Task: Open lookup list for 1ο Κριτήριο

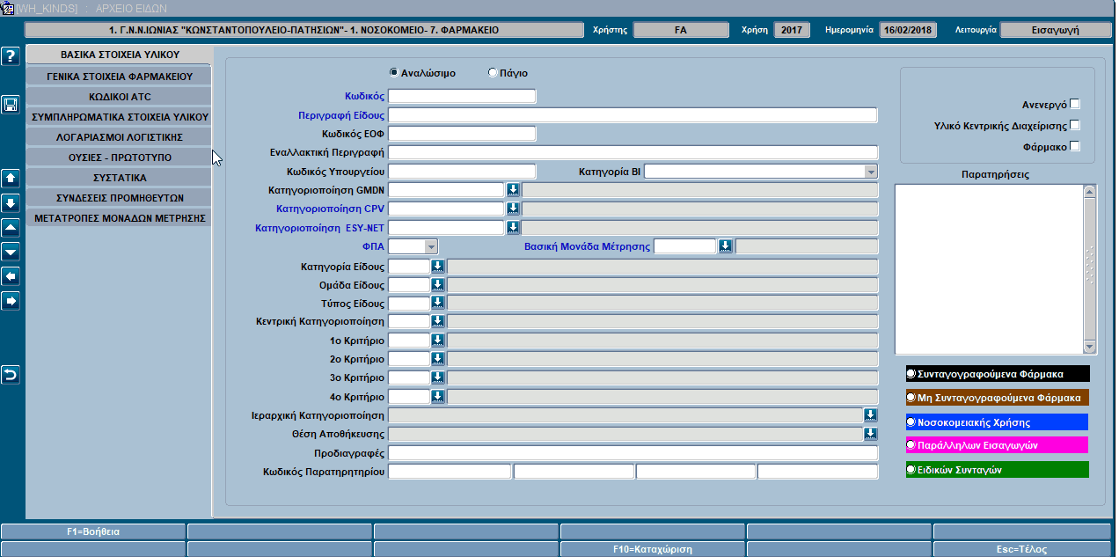Action: tap(438, 341)
